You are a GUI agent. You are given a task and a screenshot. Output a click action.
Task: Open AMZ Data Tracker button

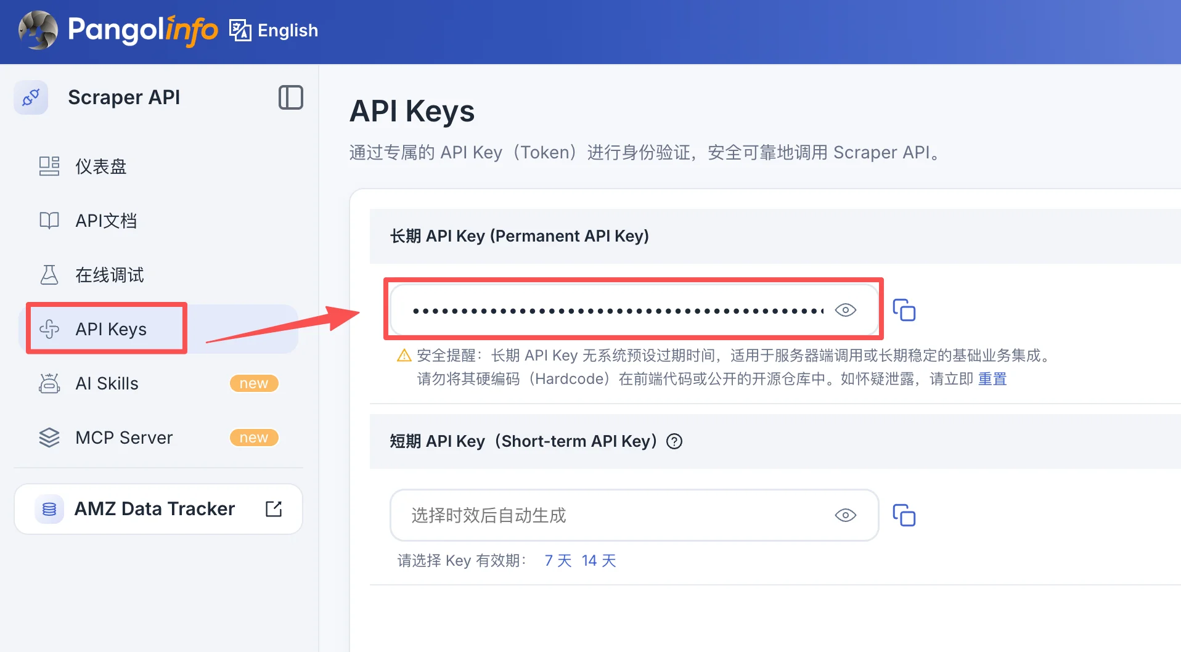(x=158, y=509)
